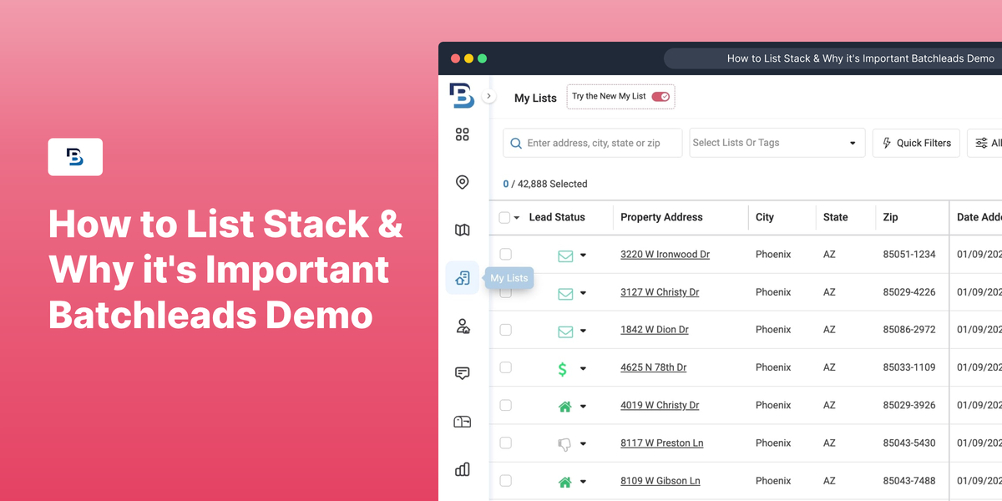1002x501 pixels.
Task: Check the checkbox for 1842 W Dion Dr
Action: coord(505,330)
